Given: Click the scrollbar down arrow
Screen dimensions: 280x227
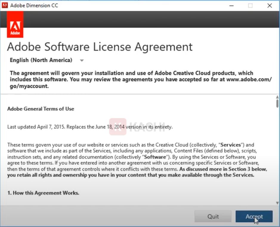Looking at the screenshot, I should 277,203.
